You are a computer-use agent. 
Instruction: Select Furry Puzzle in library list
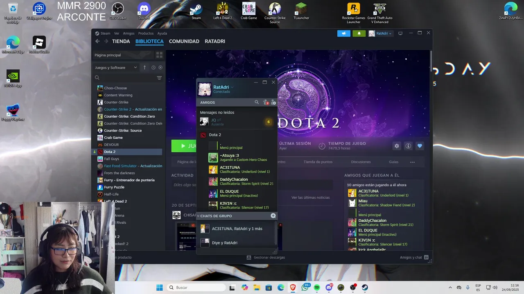click(129, 187)
